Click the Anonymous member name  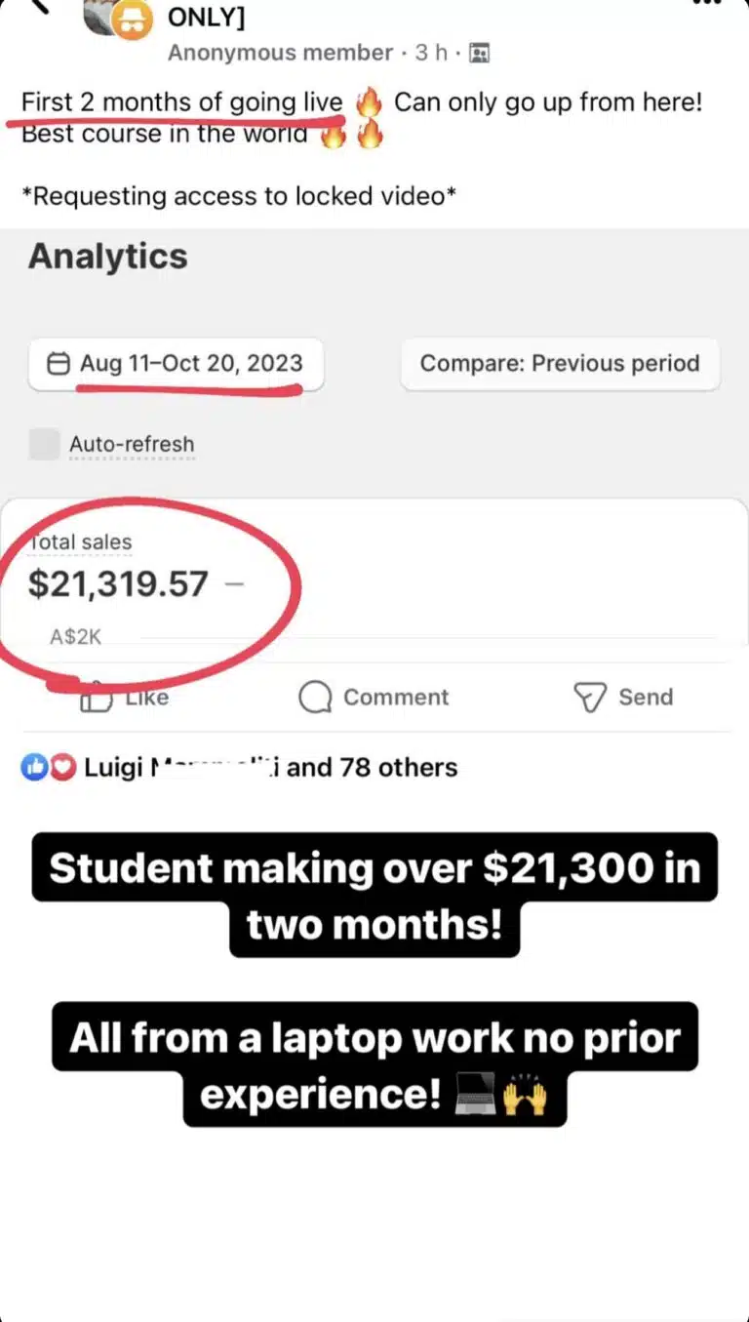coord(280,53)
